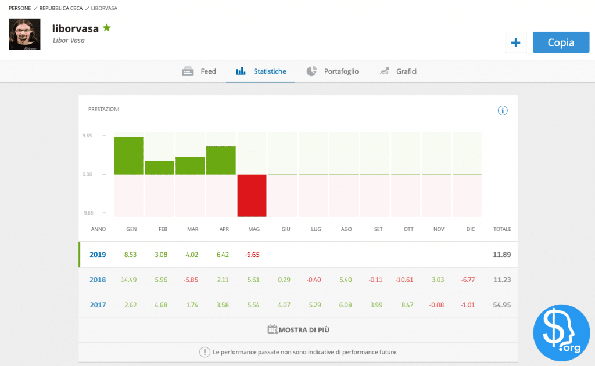Click the blue Copia button

coord(561,42)
